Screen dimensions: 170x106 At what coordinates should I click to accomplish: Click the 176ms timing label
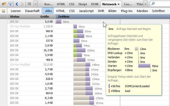coord(99,98)
